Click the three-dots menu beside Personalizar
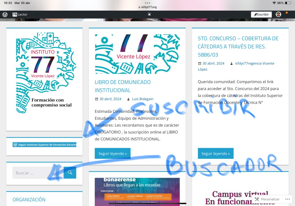Image resolution: width=295 pixels, height=206 pixels. point(287,199)
